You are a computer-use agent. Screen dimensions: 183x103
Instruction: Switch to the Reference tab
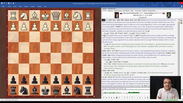111,11
